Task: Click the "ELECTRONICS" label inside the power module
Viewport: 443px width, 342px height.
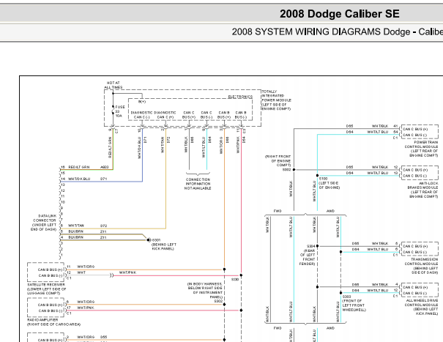Action: tap(240, 97)
